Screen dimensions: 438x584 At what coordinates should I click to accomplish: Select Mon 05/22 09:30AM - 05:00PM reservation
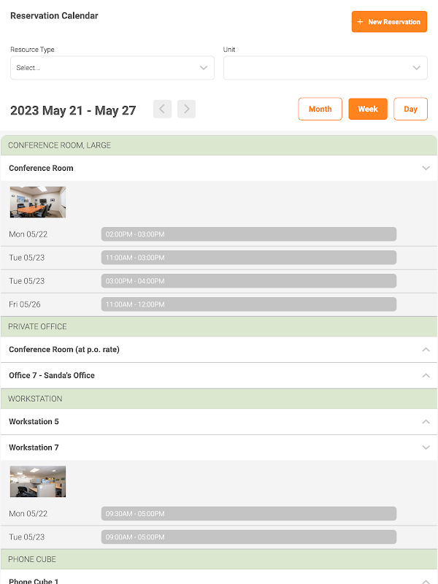249,514
